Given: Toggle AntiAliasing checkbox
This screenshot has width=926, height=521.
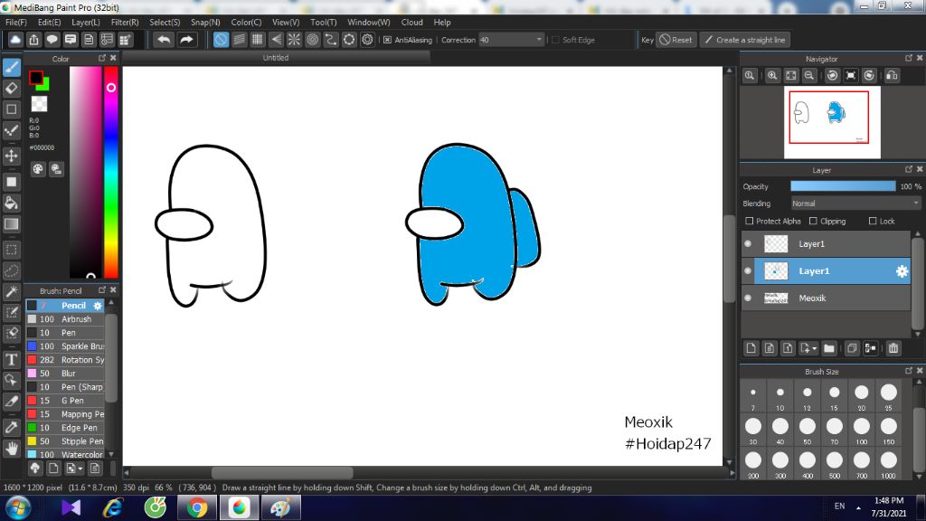Looking at the screenshot, I should [387, 40].
